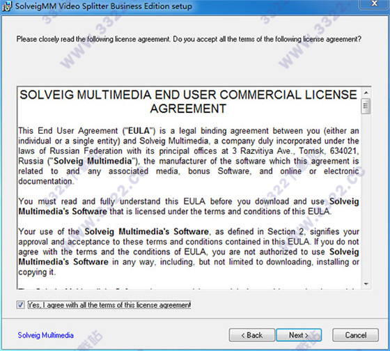Click the installer icon in the title bar

click(6, 6)
